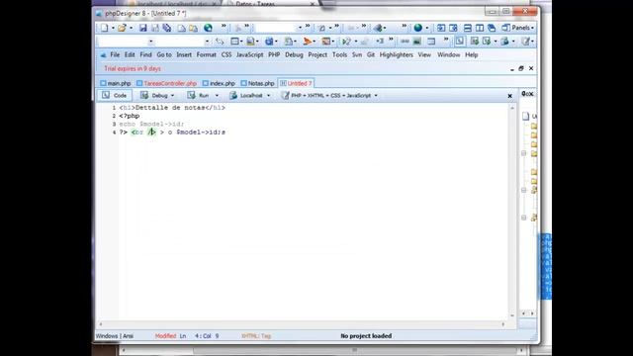Open the Tools menu

click(339, 55)
